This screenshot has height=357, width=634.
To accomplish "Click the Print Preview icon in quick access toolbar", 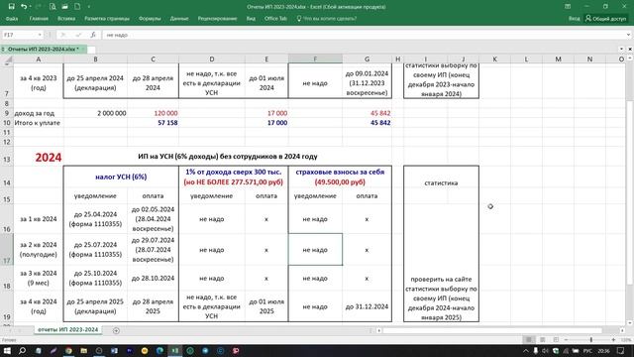I will [x=53, y=7].
